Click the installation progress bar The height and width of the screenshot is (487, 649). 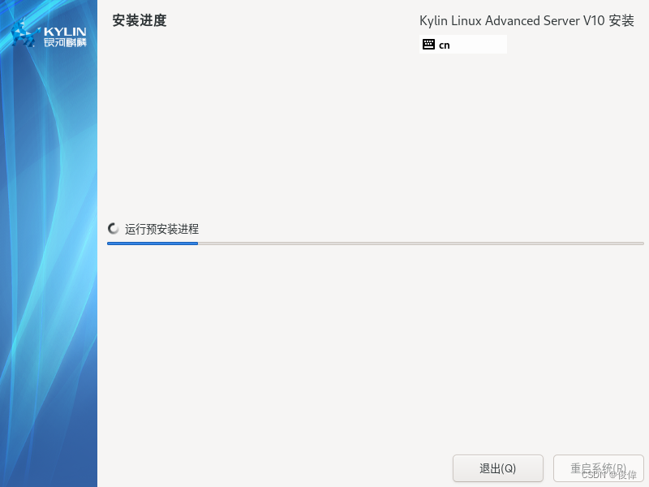375,243
